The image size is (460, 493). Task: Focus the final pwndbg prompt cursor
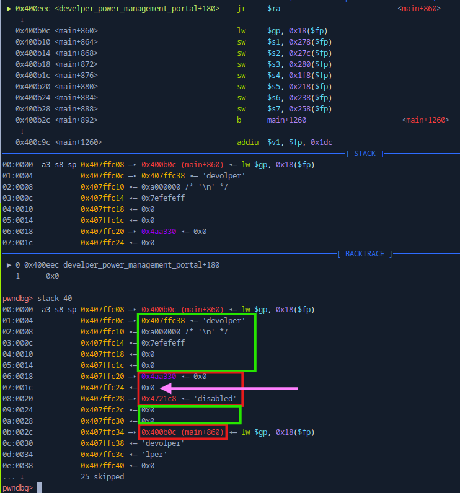click(x=39, y=488)
